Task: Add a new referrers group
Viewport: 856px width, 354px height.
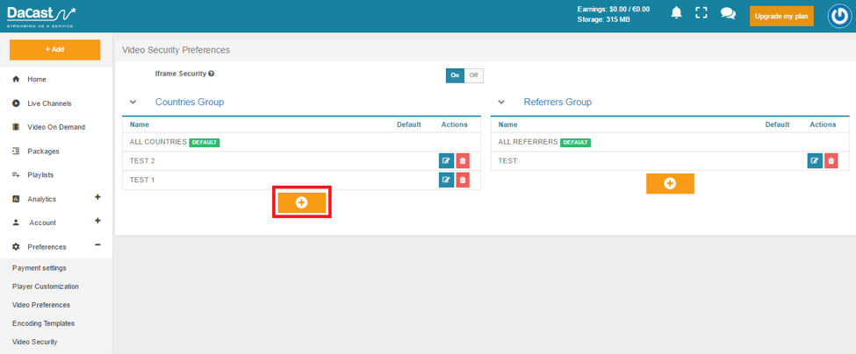Action: point(670,183)
